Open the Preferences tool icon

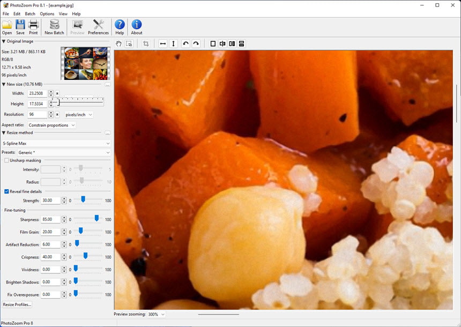point(98,27)
